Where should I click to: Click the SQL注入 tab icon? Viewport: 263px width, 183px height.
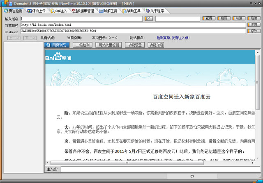53,11
